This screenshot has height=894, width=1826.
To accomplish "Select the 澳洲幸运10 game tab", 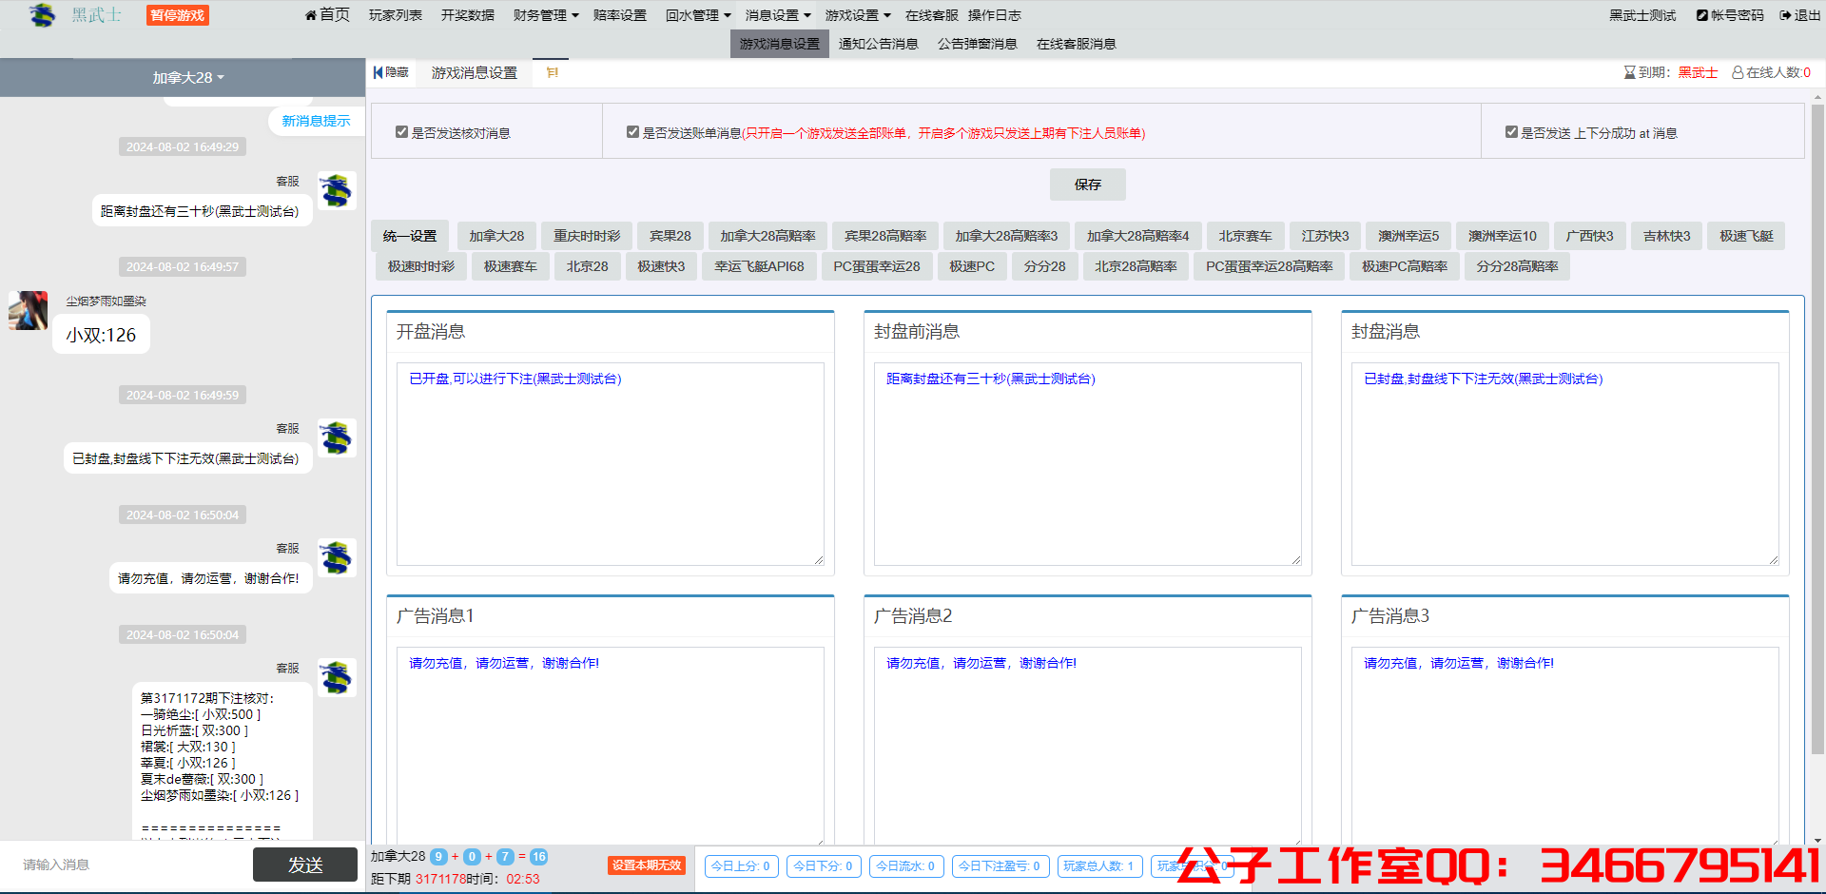I will pos(1503,236).
